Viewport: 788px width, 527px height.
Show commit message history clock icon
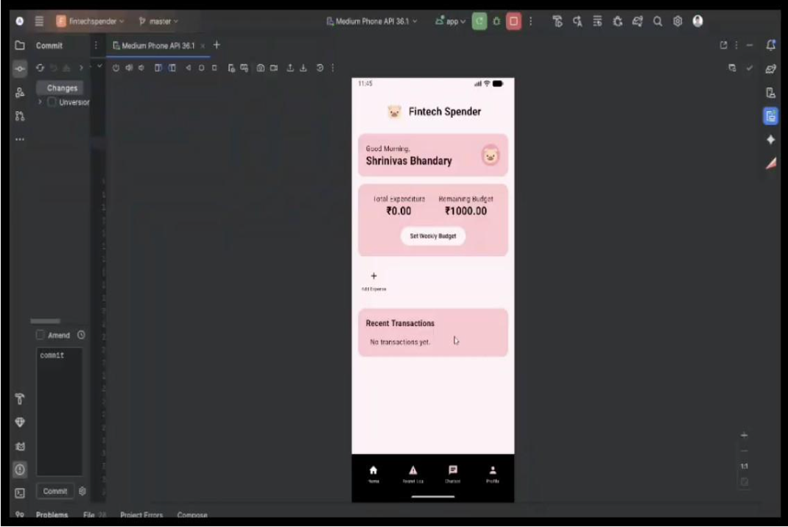tap(82, 335)
